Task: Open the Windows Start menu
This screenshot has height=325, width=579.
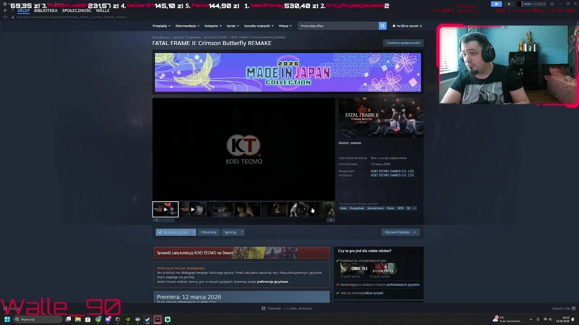Action: (7, 319)
